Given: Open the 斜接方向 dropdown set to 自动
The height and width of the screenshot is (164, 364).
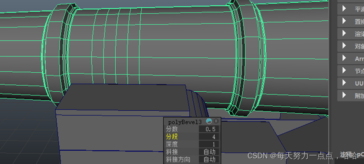Looking at the screenshot, I should click(209, 160).
